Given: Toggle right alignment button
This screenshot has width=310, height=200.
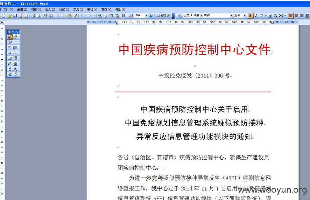Looking at the screenshot, I should (302, 16).
